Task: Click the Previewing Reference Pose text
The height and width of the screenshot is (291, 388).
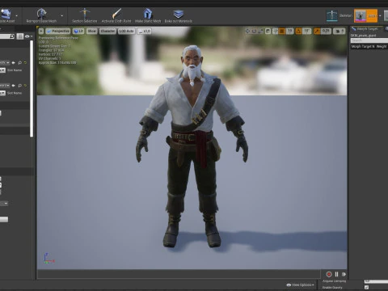Action: pos(58,38)
